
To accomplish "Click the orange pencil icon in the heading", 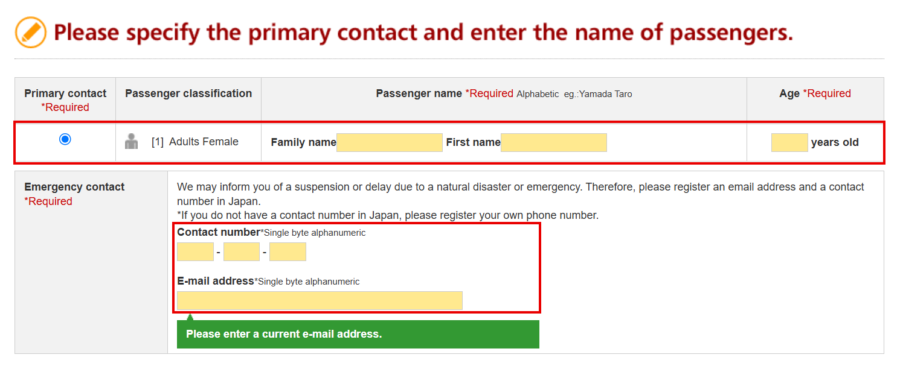I will [x=31, y=33].
